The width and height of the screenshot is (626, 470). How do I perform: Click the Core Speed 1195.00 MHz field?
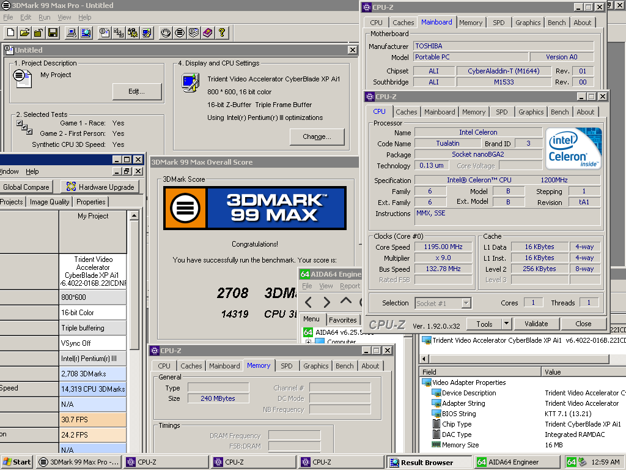click(443, 247)
